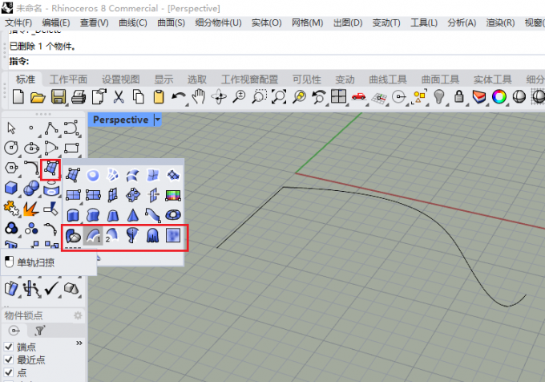Click the Perspective viewport title label

pos(120,120)
